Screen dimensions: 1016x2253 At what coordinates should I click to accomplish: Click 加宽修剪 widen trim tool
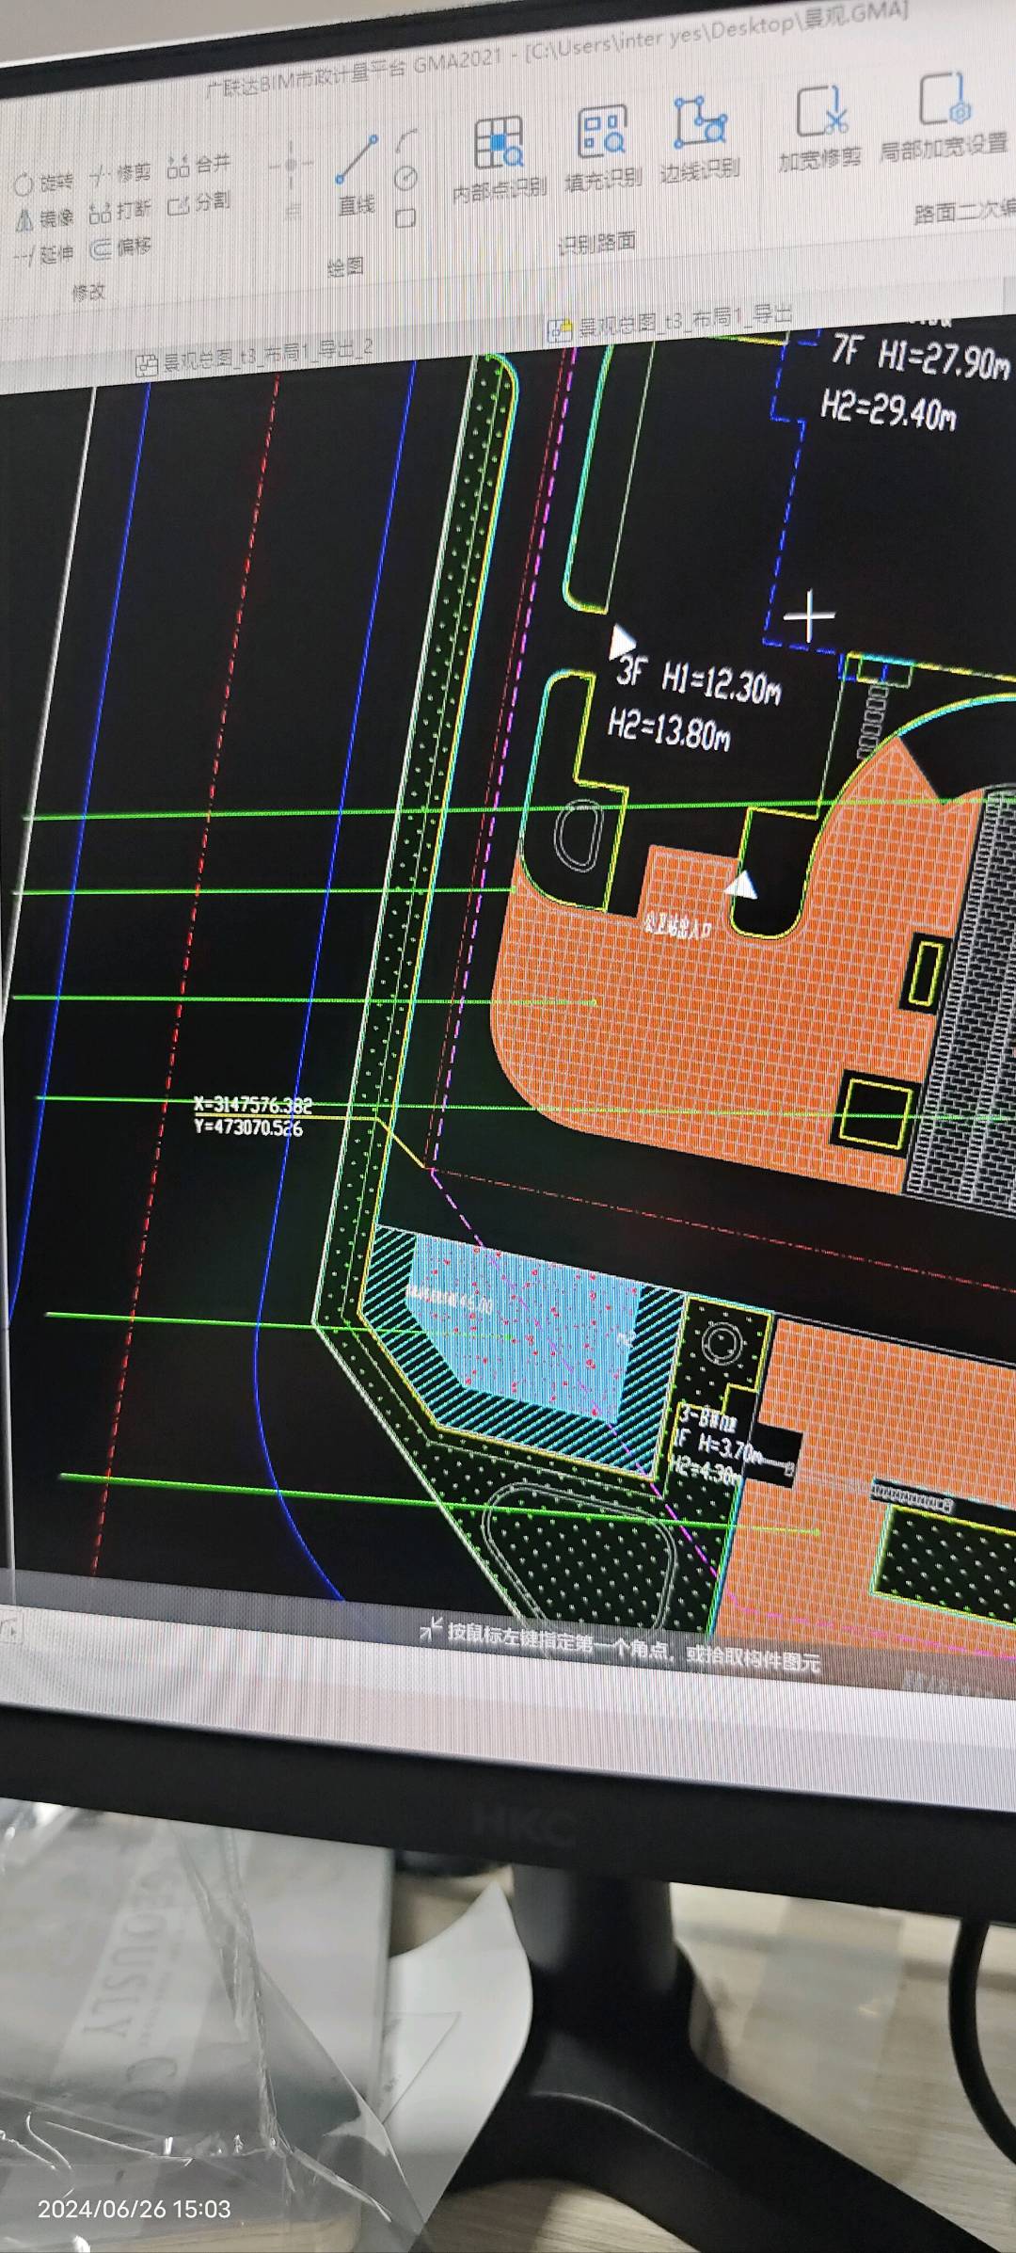pyautogui.click(x=819, y=128)
